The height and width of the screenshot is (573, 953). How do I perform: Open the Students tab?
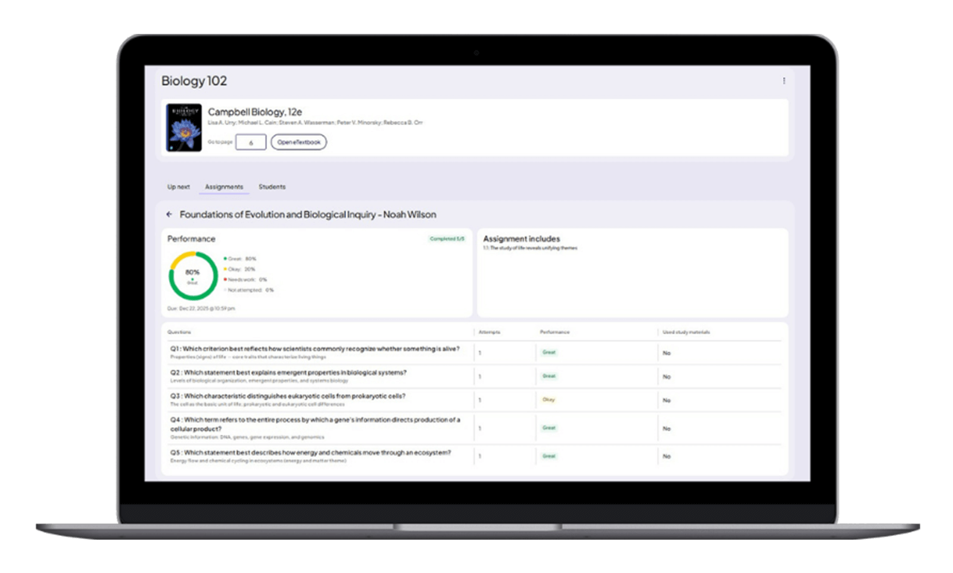pos(272,187)
